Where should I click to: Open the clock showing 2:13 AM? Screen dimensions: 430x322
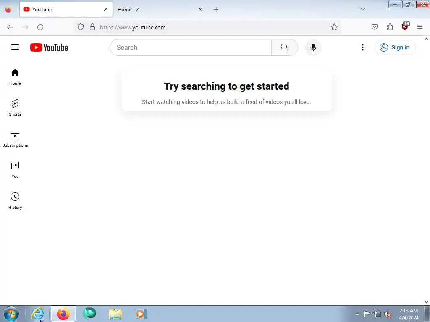coord(409,314)
